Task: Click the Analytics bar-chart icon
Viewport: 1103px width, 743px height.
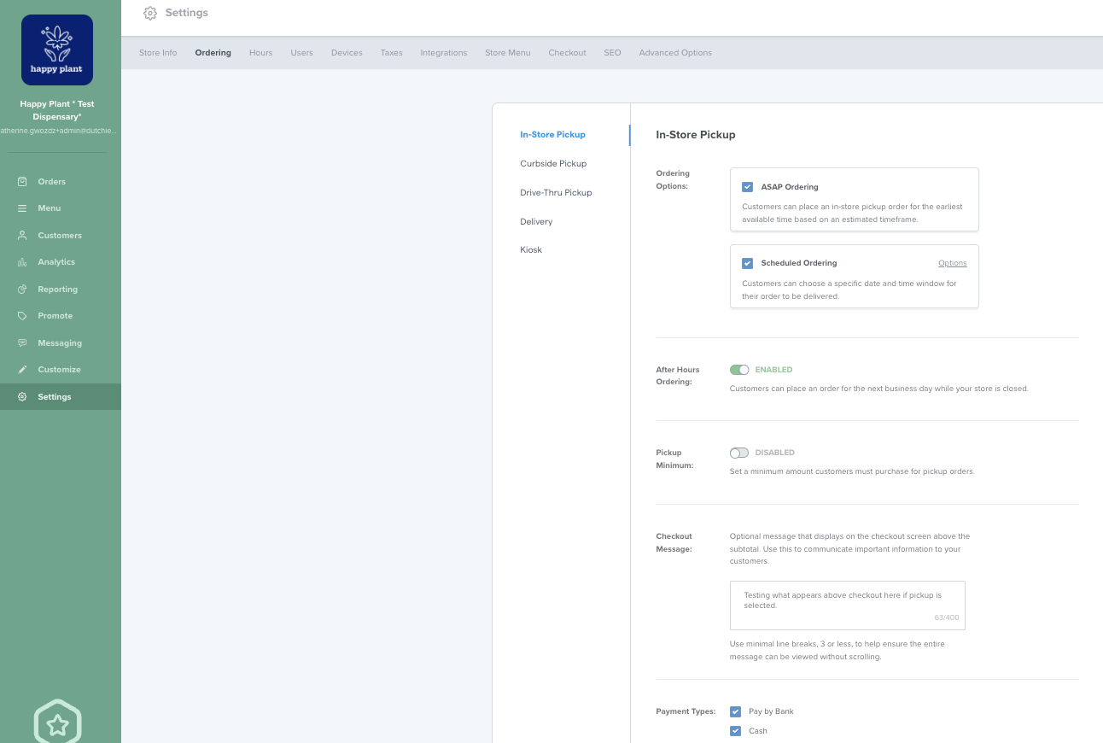Action: pos(22,262)
